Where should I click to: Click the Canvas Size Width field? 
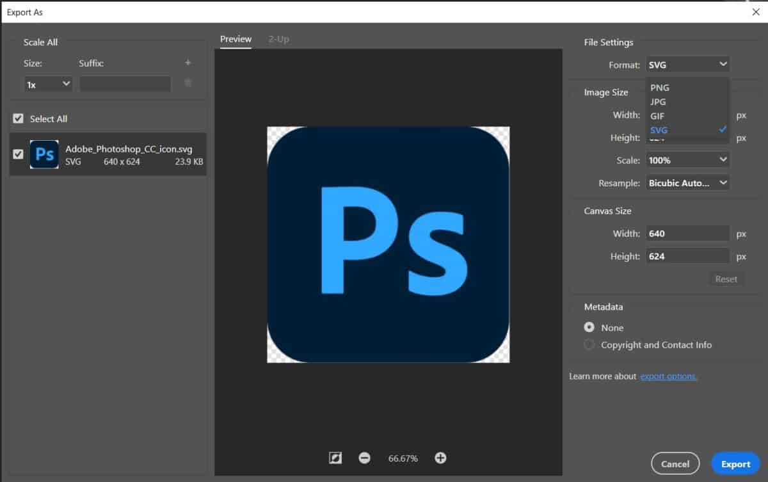coord(687,234)
